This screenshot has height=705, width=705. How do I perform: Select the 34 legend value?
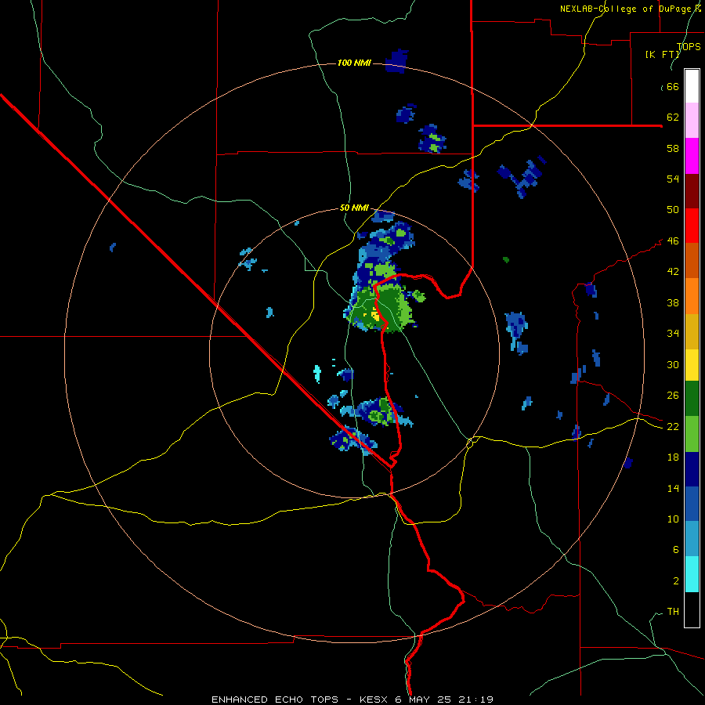tap(673, 334)
